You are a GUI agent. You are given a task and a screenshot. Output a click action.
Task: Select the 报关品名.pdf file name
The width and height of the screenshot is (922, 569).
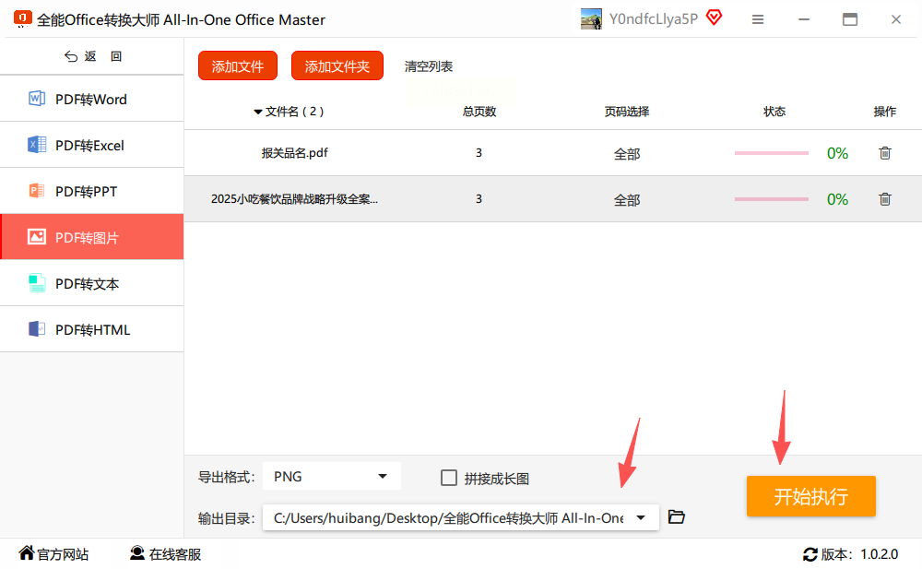[x=295, y=153]
